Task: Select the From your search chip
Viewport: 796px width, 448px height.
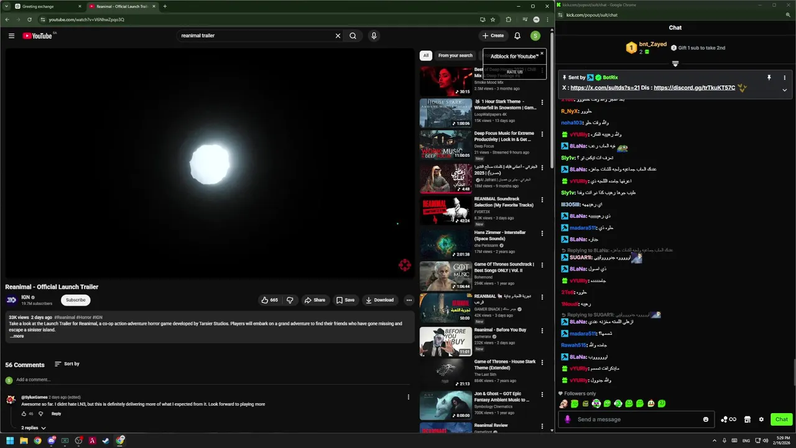Action: click(x=455, y=55)
